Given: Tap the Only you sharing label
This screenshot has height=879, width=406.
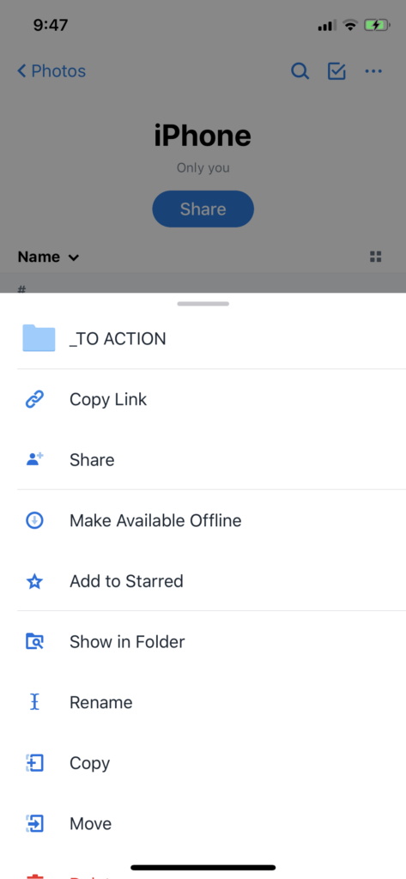Looking at the screenshot, I should coord(203,167).
